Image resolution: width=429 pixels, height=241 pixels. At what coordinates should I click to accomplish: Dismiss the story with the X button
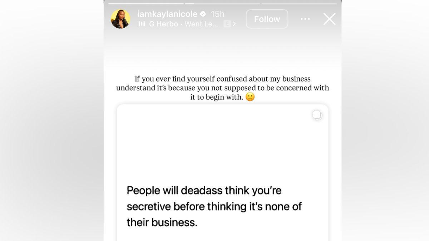(329, 19)
